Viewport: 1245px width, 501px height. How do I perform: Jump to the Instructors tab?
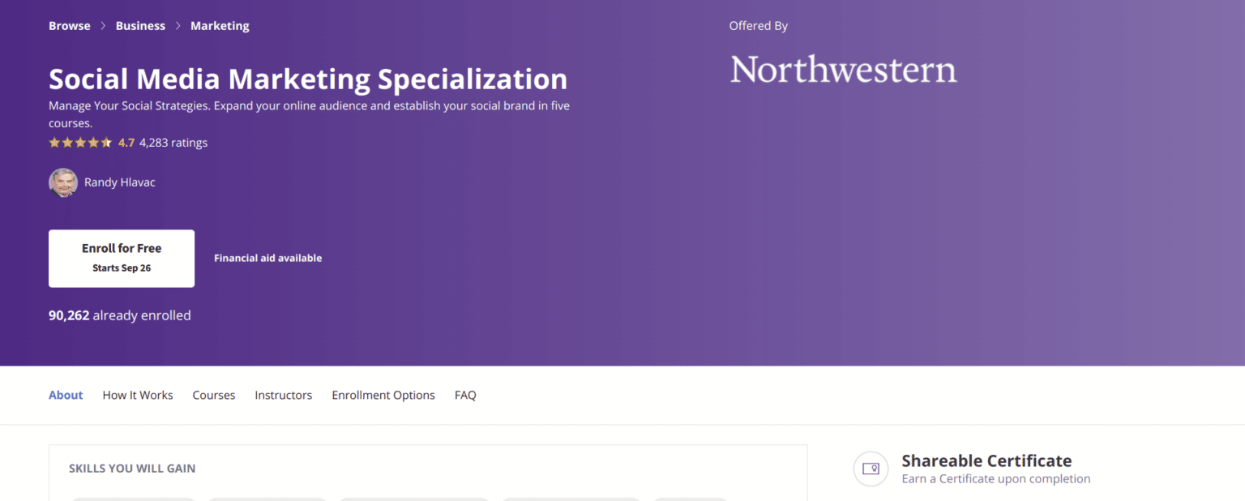click(283, 395)
